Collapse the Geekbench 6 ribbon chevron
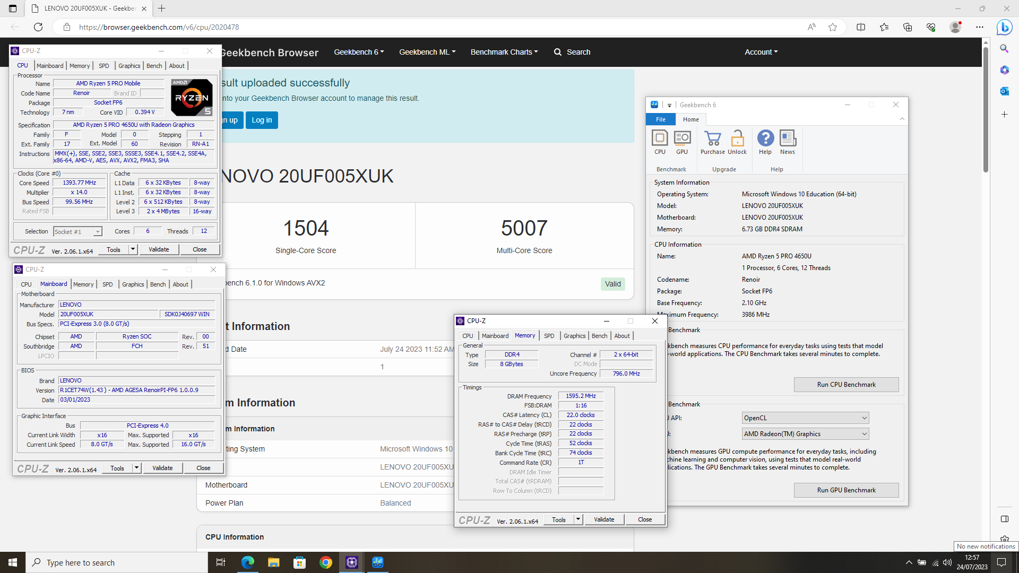1019x573 pixels. [902, 119]
